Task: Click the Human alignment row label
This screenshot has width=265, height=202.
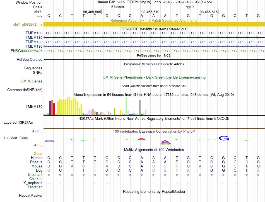Action: click(x=37, y=158)
